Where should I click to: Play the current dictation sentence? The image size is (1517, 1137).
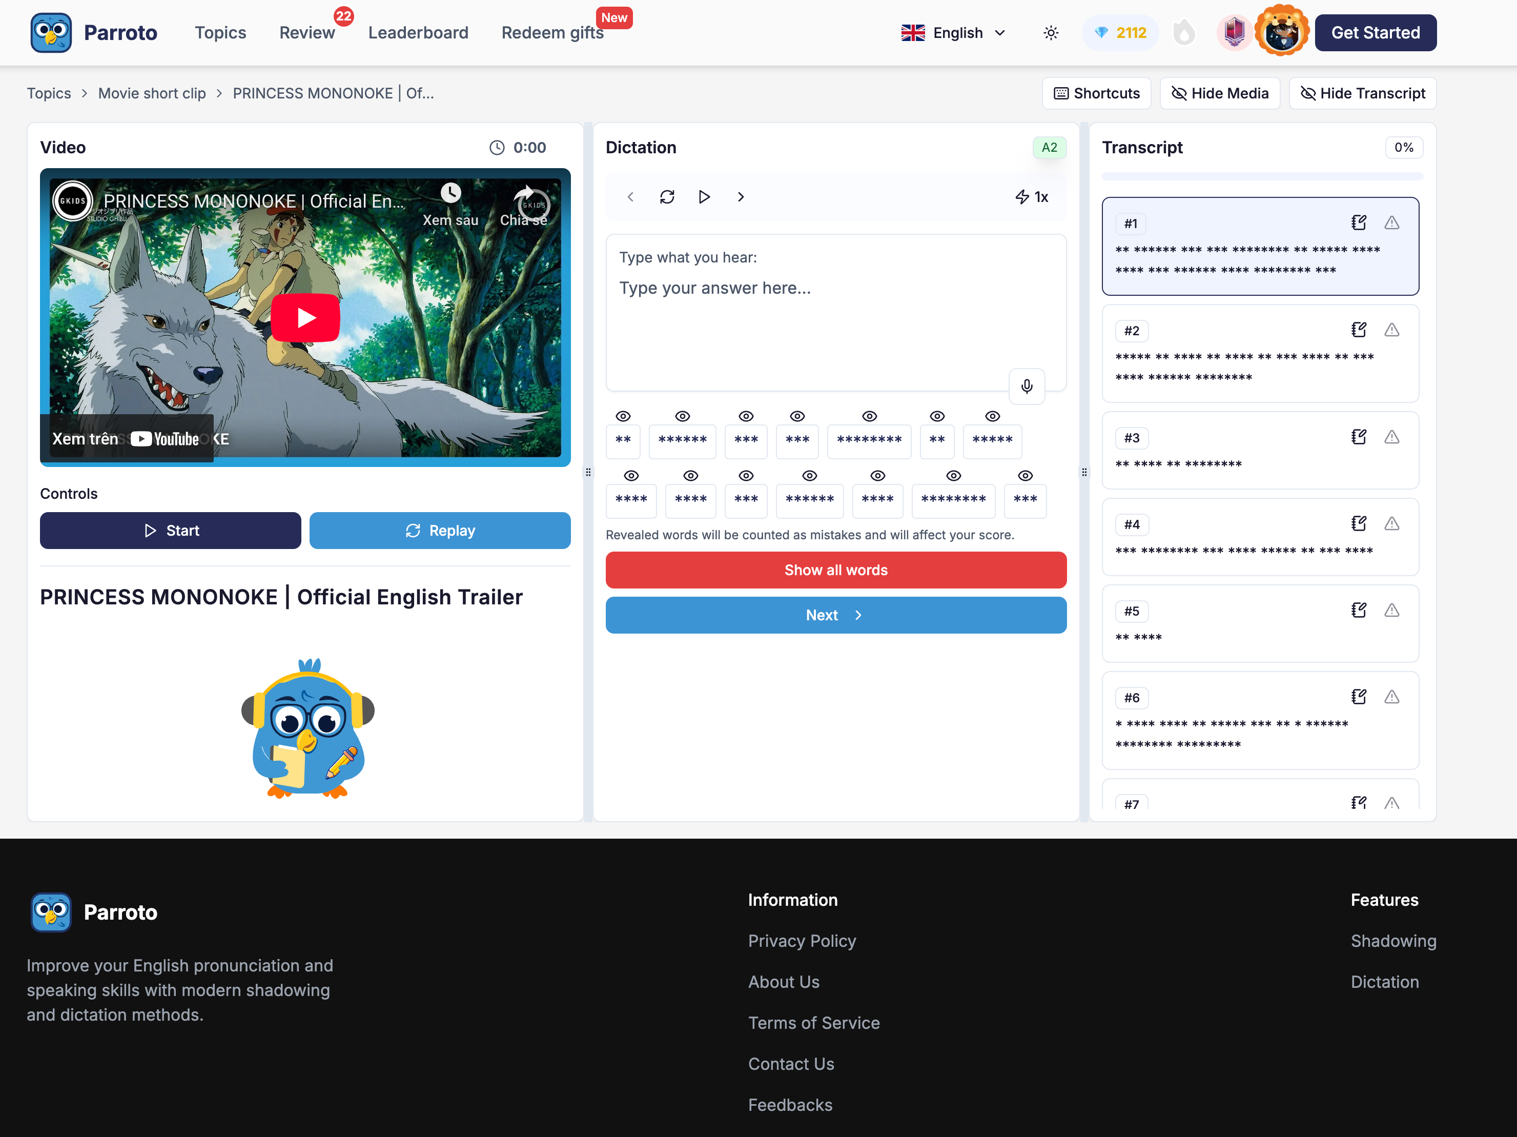[704, 197]
